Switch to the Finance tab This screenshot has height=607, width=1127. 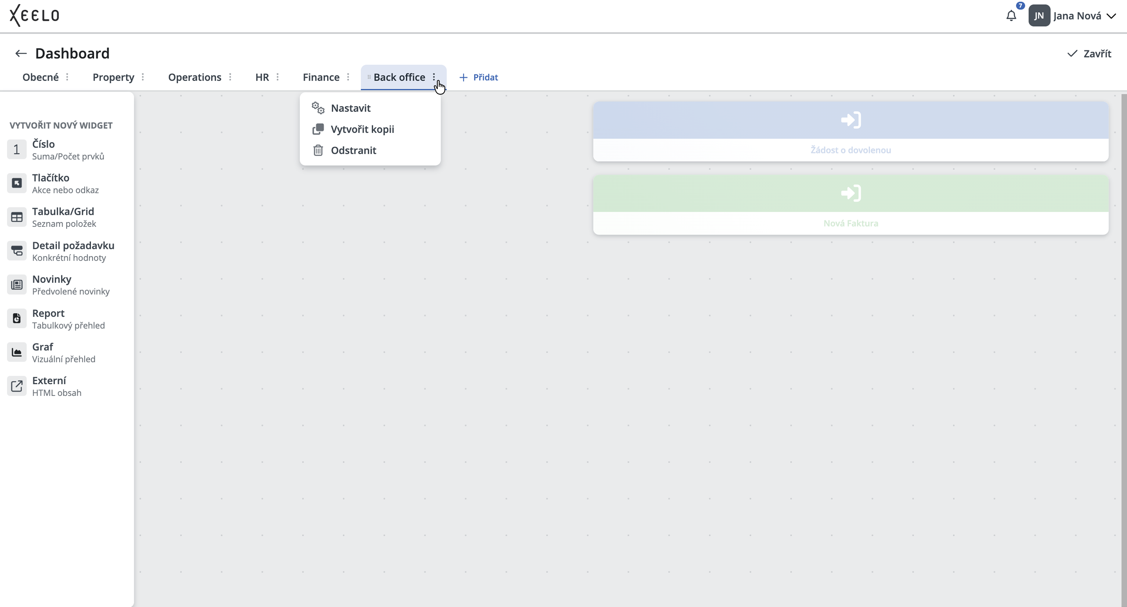pyautogui.click(x=321, y=77)
